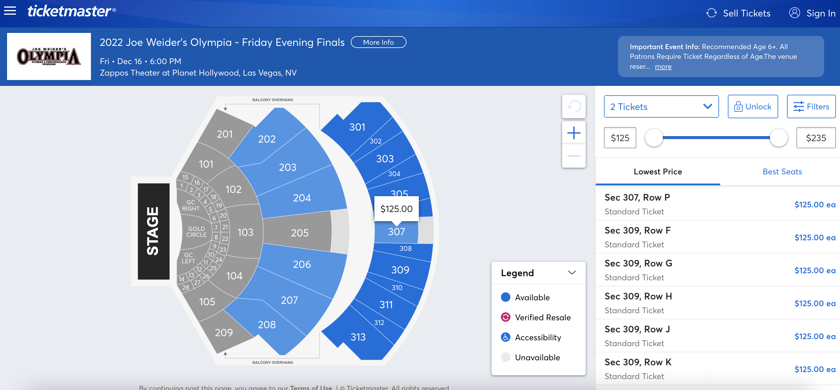Click the Available legend dot
840x390 pixels.
pos(505,297)
